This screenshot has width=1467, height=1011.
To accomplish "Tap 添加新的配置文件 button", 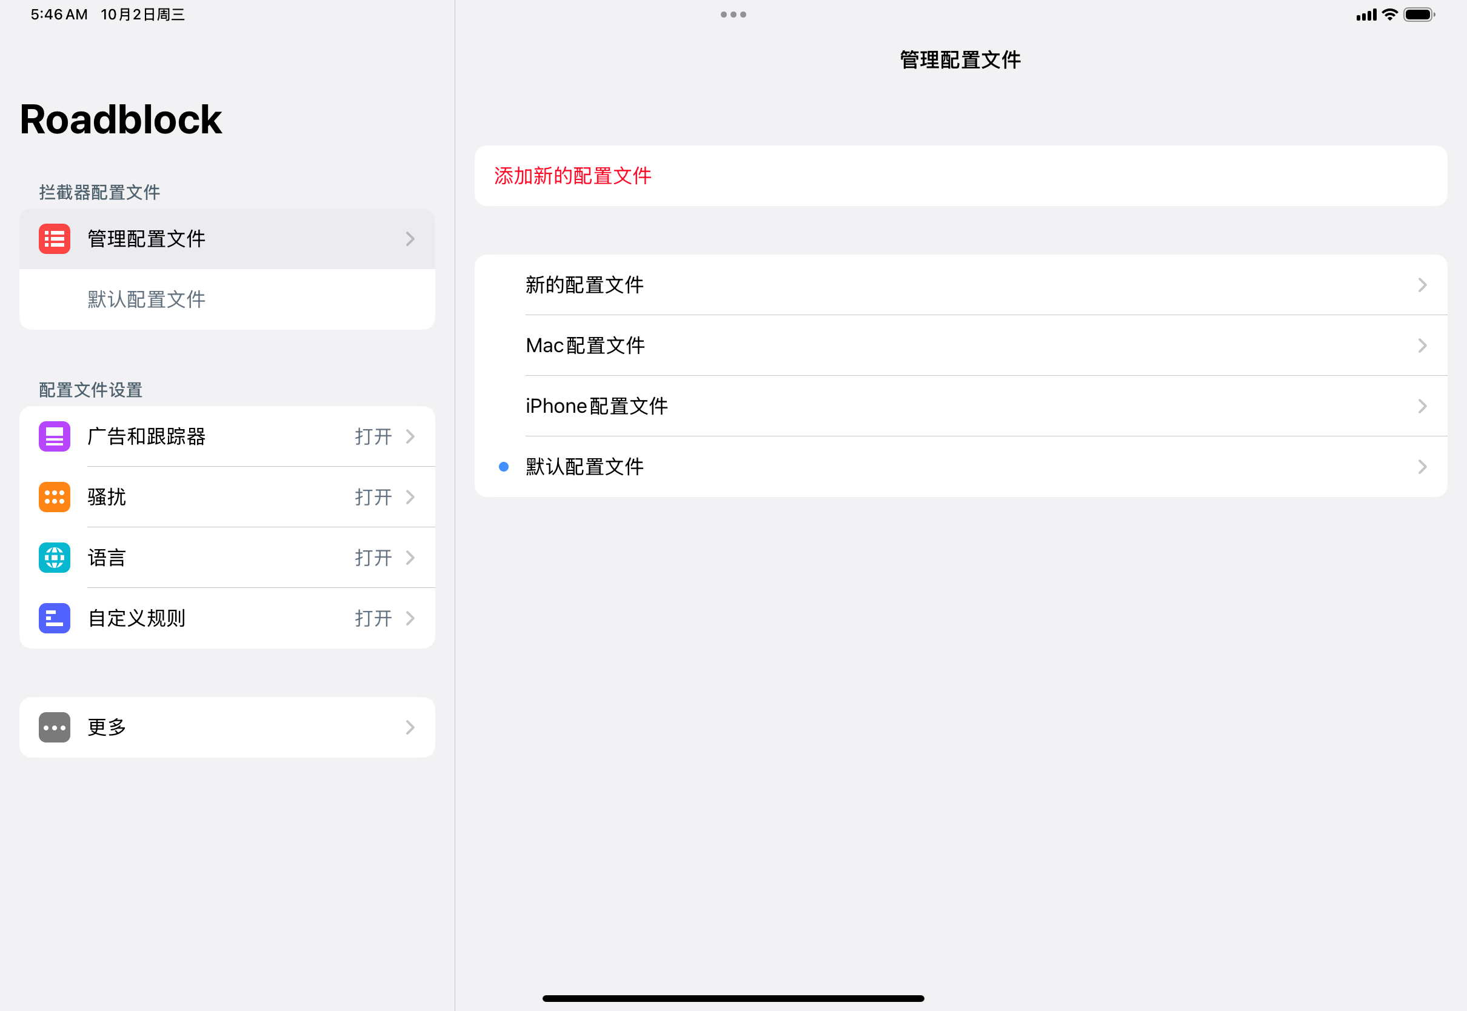I will 960,175.
